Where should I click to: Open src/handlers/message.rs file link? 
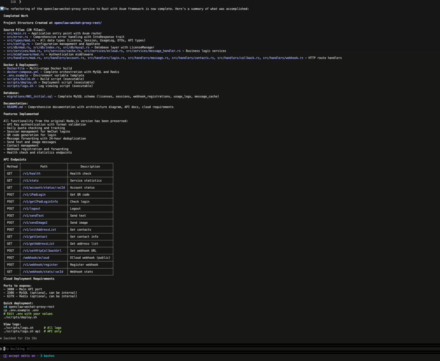(x=148, y=58)
